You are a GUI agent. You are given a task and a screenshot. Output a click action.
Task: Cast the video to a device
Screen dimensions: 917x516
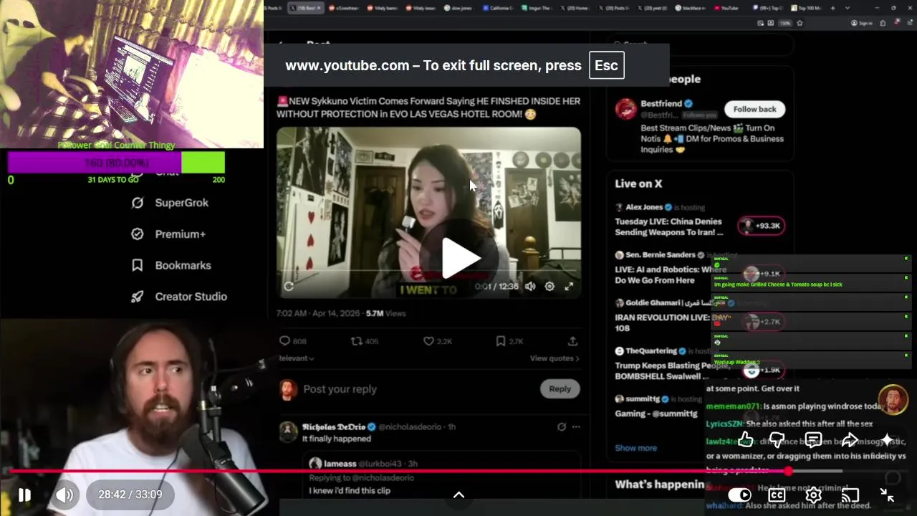[x=850, y=494]
